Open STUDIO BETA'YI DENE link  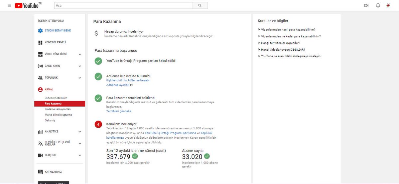tap(58, 31)
